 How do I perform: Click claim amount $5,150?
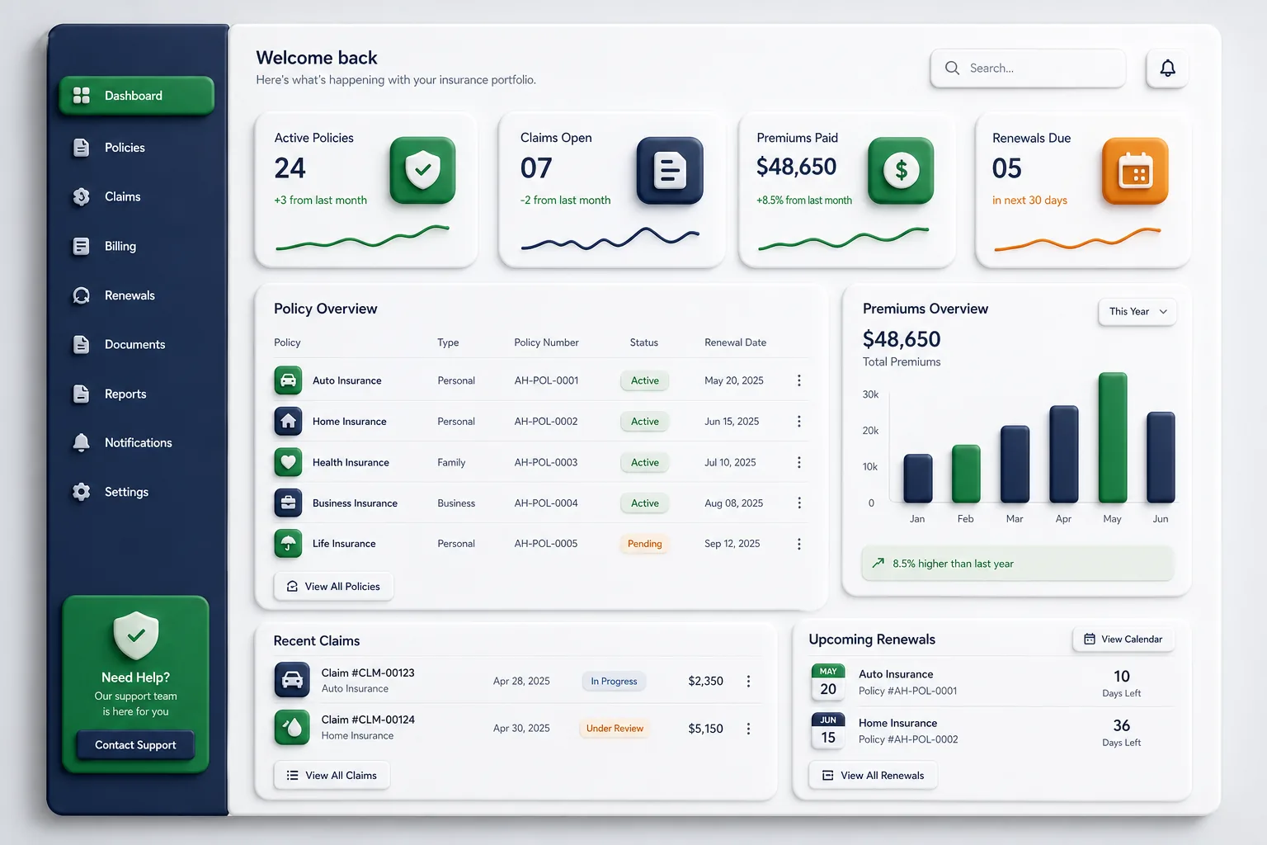[705, 729]
